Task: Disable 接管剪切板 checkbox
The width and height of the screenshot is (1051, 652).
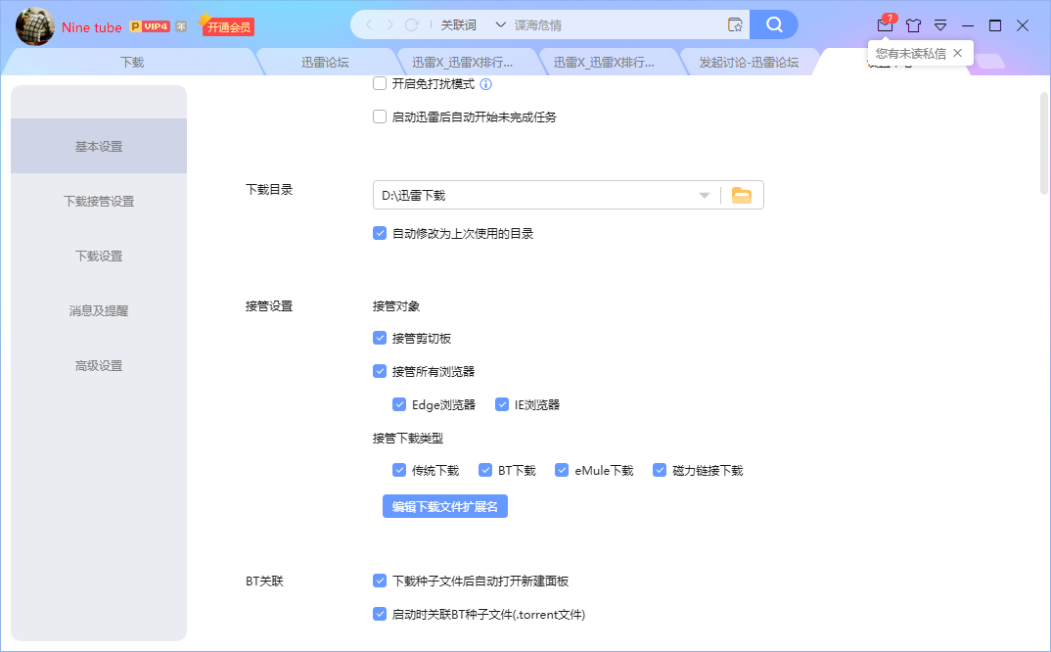Action: coord(380,338)
